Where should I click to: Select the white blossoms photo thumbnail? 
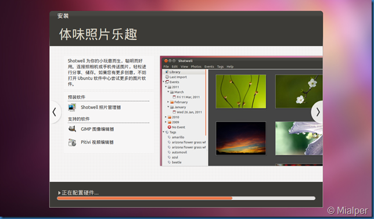pos(299,91)
